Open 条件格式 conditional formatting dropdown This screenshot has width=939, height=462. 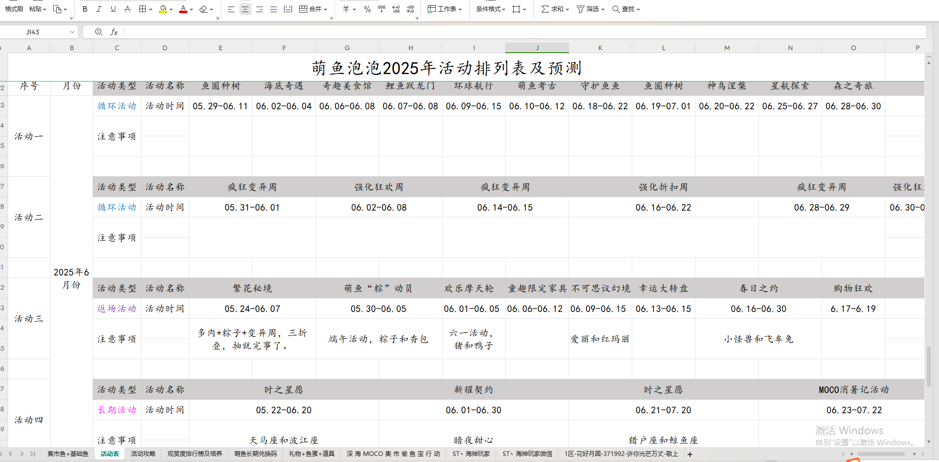(490, 9)
